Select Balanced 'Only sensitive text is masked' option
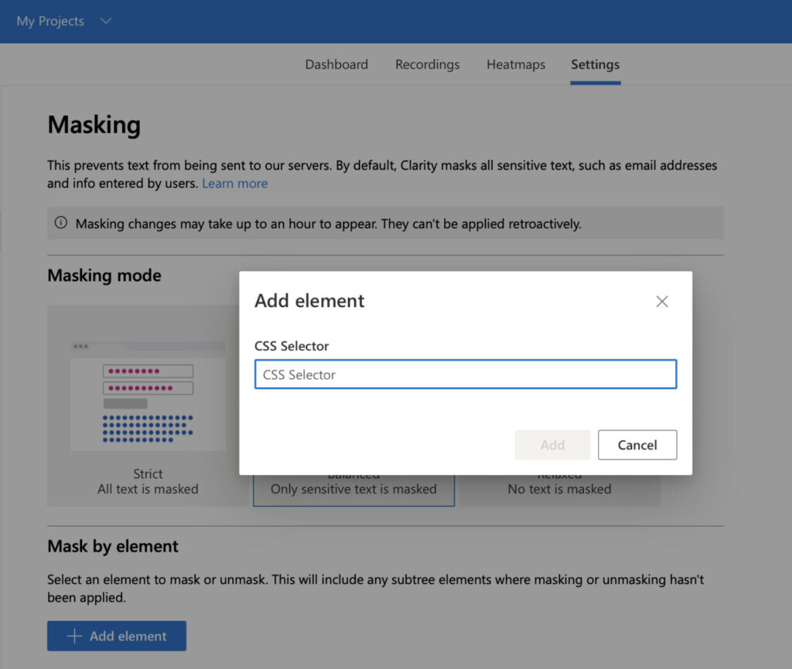792x669 pixels. pos(353,489)
